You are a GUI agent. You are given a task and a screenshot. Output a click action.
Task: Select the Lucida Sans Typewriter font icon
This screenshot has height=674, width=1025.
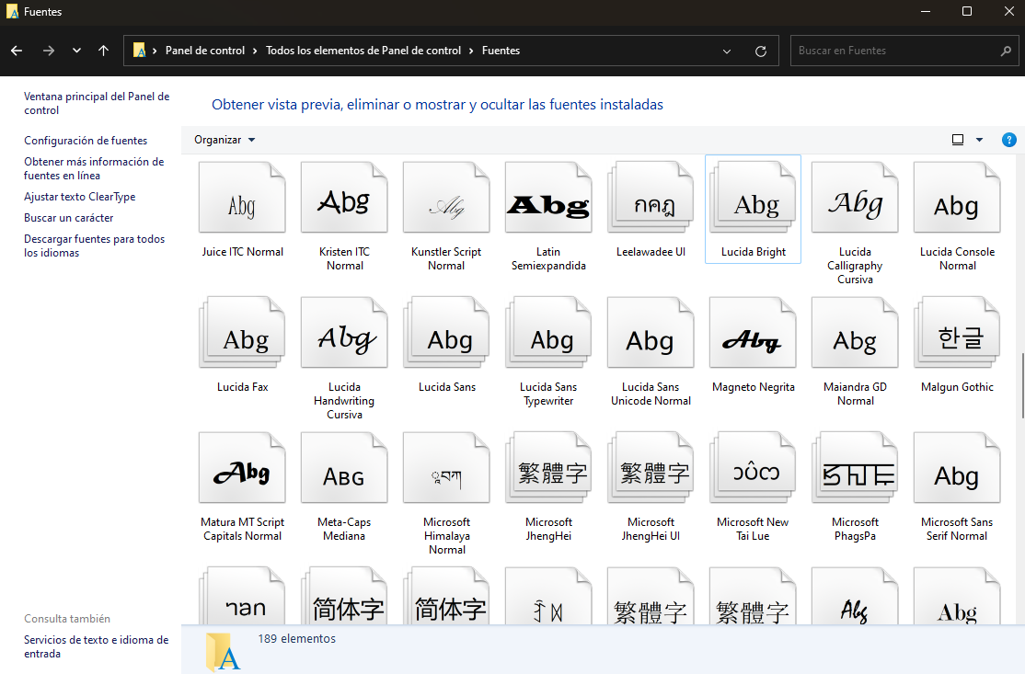pos(548,333)
